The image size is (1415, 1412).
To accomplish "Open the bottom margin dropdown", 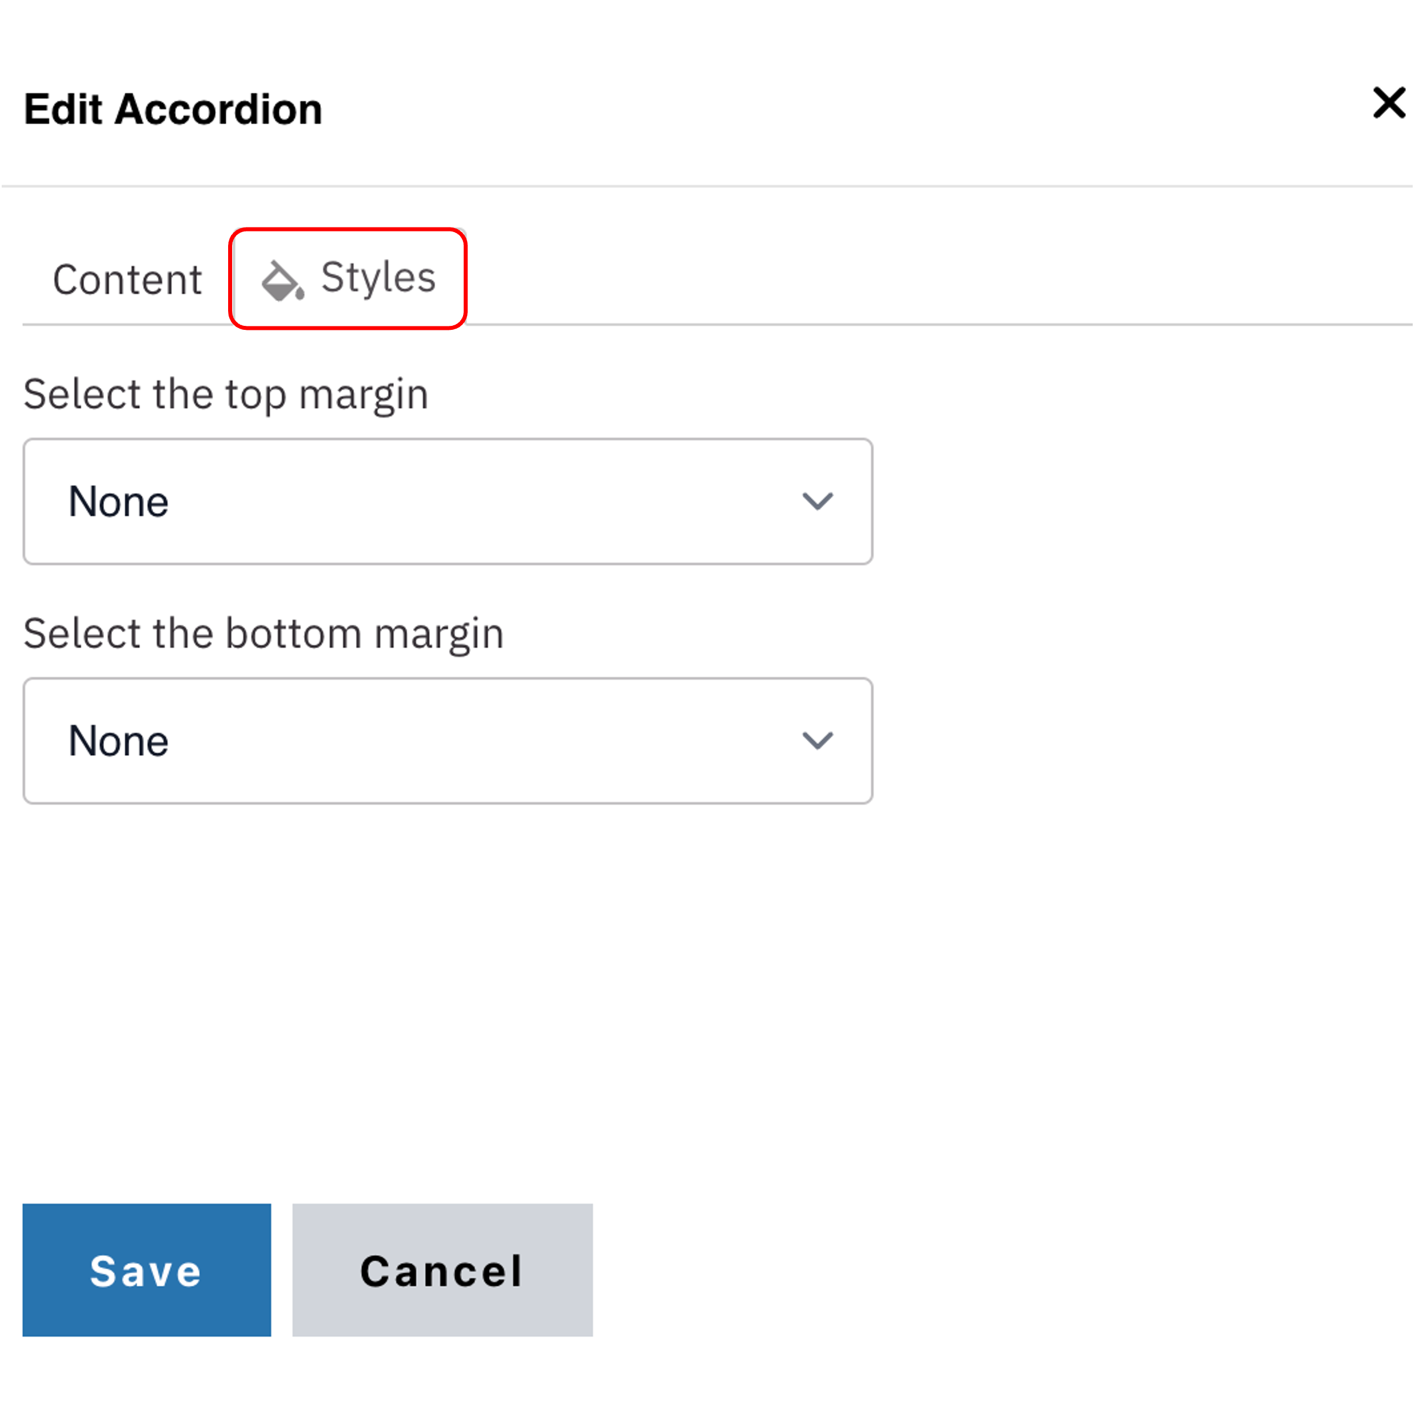I will click(x=448, y=740).
